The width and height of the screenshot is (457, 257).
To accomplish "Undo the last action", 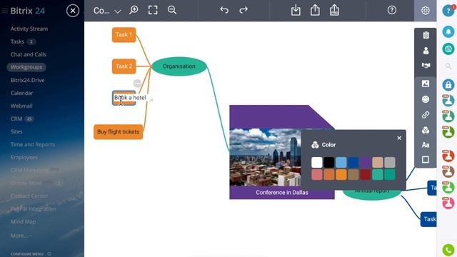I will pos(224,10).
